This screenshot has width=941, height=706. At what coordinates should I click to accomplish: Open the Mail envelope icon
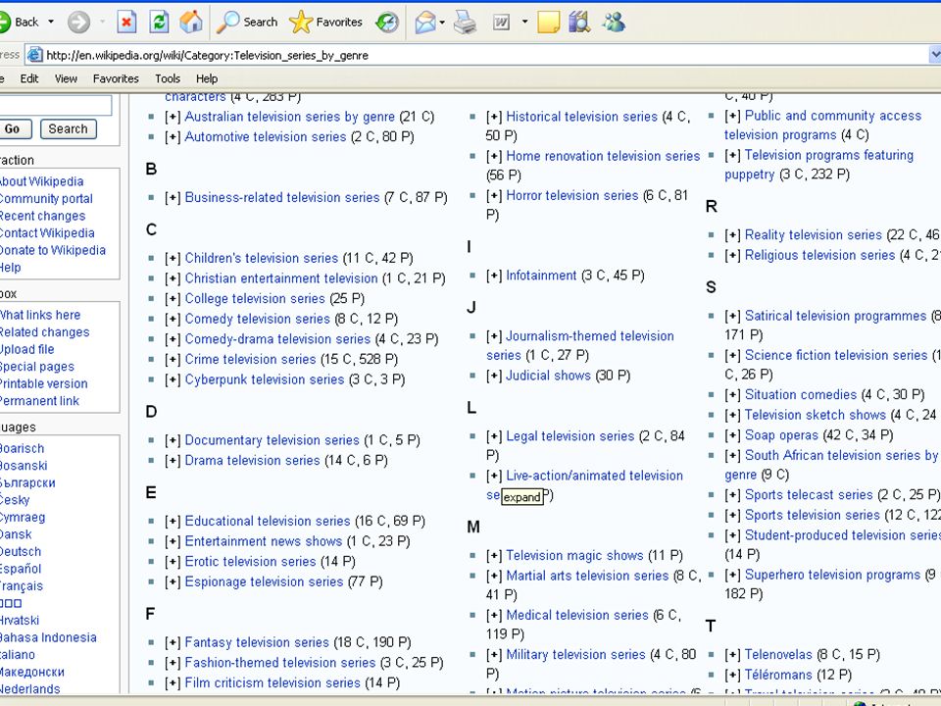point(424,23)
